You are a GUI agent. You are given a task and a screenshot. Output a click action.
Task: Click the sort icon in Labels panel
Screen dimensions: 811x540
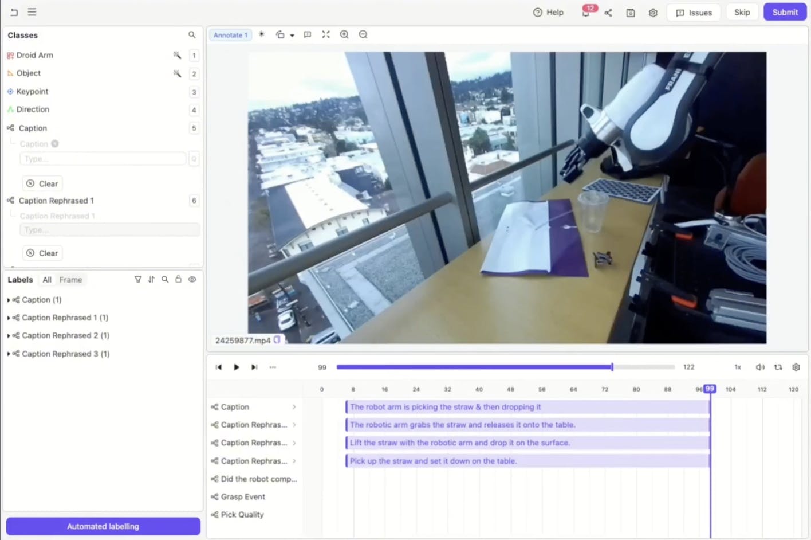[151, 279]
